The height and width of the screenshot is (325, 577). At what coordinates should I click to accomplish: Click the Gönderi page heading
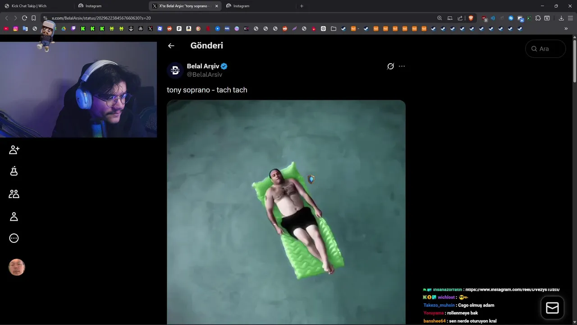tap(206, 46)
